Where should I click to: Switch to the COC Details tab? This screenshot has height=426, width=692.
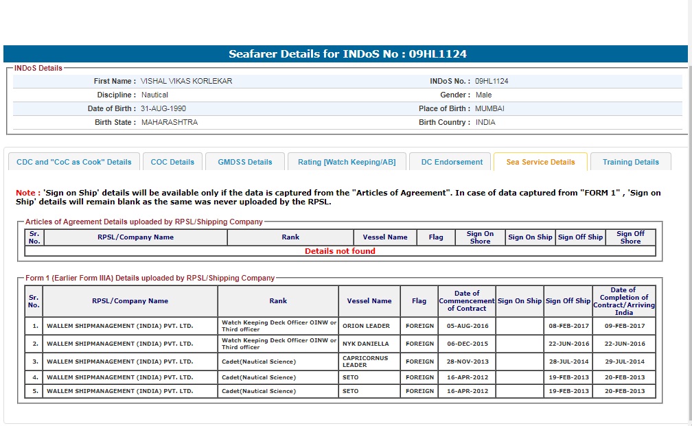[172, 162]
